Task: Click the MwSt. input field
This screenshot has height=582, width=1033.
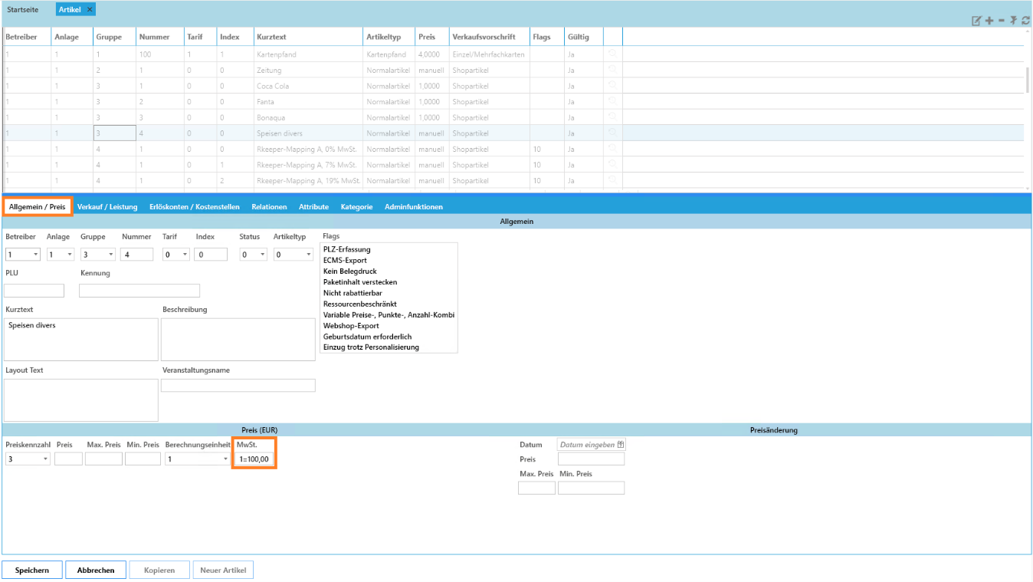Action: click(254, 459)
